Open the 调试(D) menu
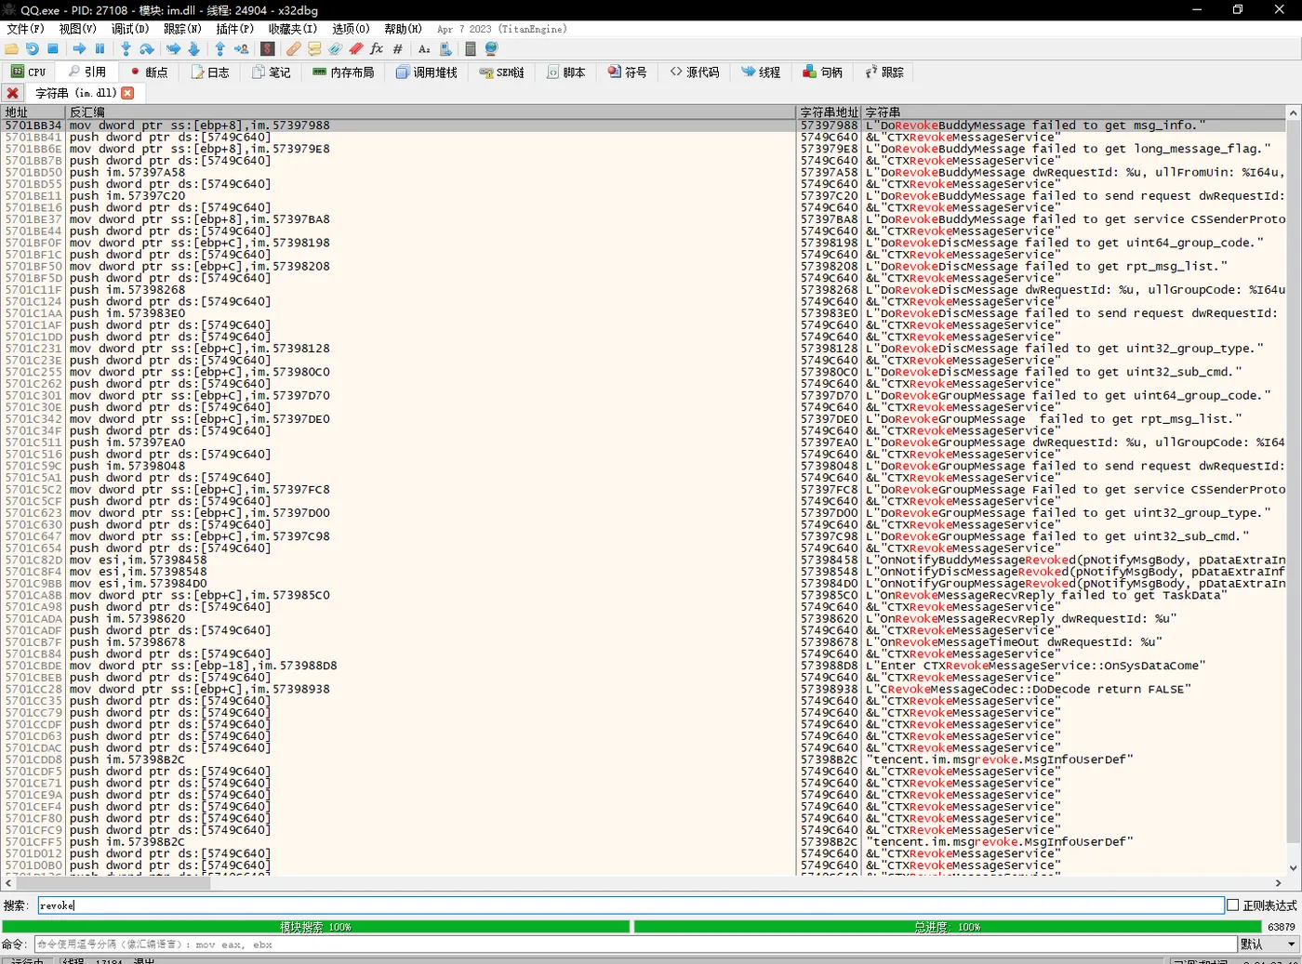The image size is (1302, 964). (130, 29)
